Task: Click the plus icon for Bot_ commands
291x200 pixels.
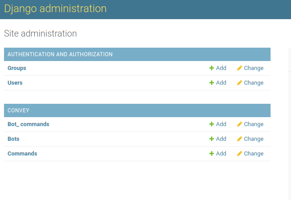Action: 211,124
